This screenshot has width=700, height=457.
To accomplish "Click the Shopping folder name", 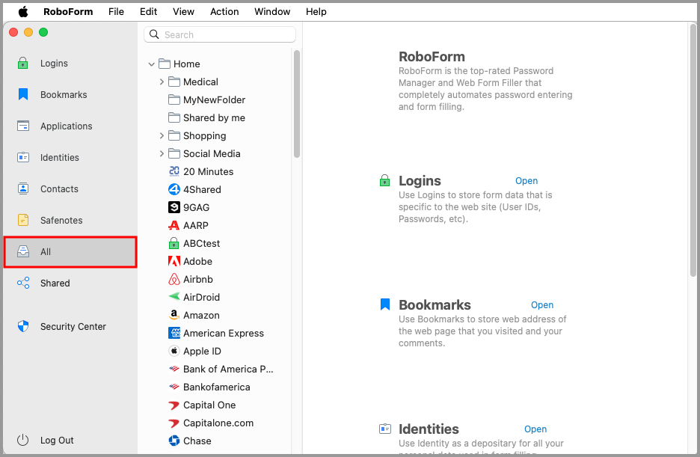I will point(204,135).
